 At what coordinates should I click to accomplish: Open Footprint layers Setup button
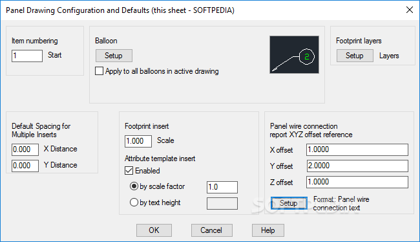(355, 56)
